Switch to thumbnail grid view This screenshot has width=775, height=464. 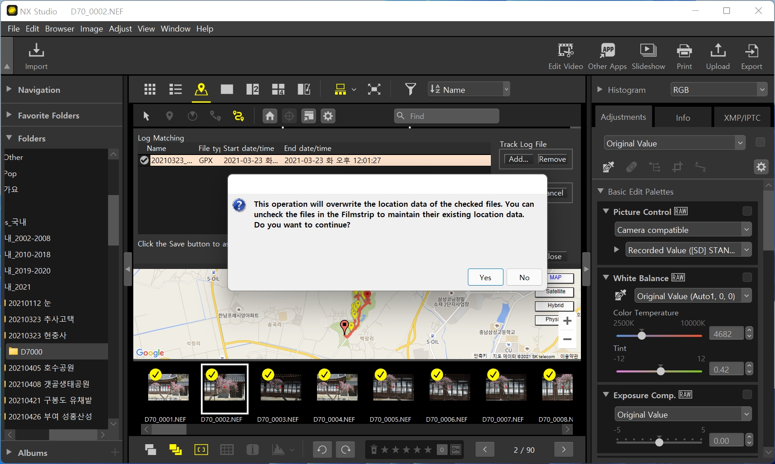(x=150, y=89)
